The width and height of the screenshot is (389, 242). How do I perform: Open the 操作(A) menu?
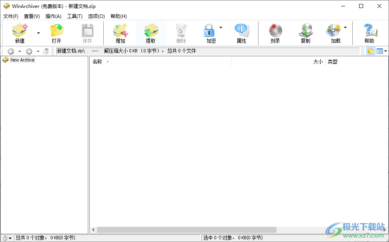(53, 16)
